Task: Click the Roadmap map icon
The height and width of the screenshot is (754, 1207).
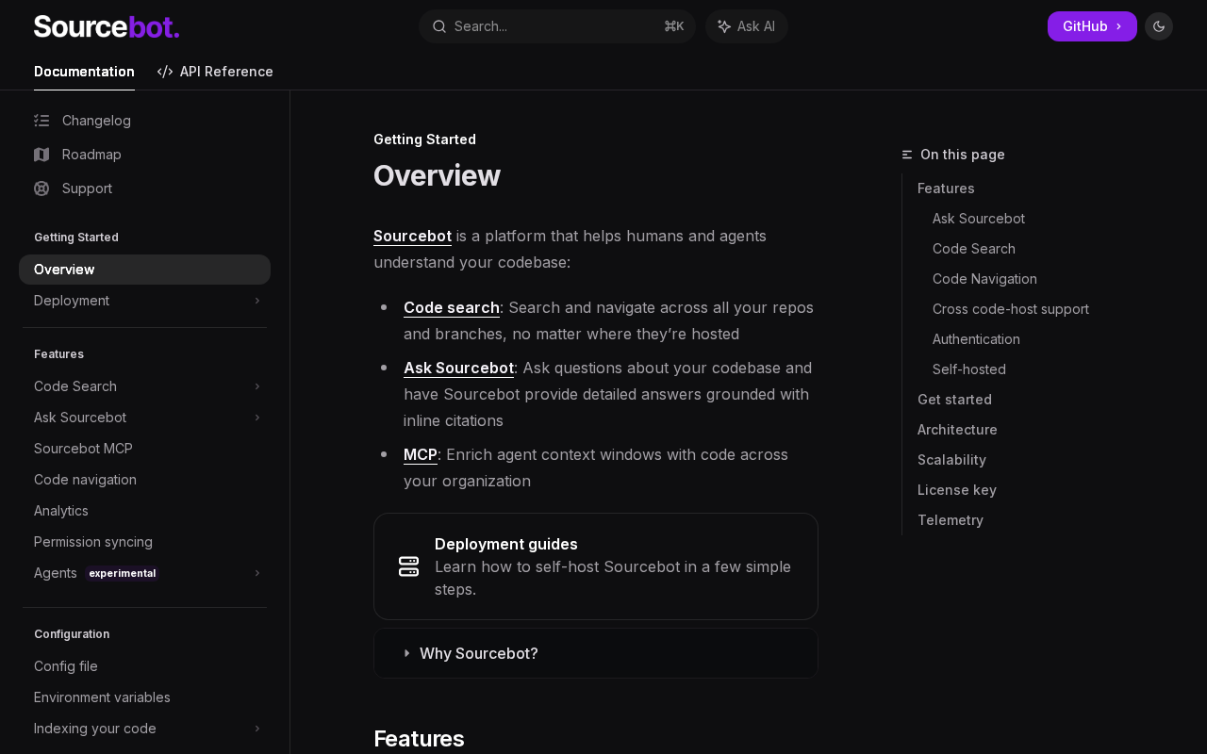Action: pos(41,155)
